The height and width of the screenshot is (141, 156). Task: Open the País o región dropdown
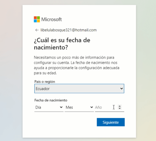tap(79, 88)
